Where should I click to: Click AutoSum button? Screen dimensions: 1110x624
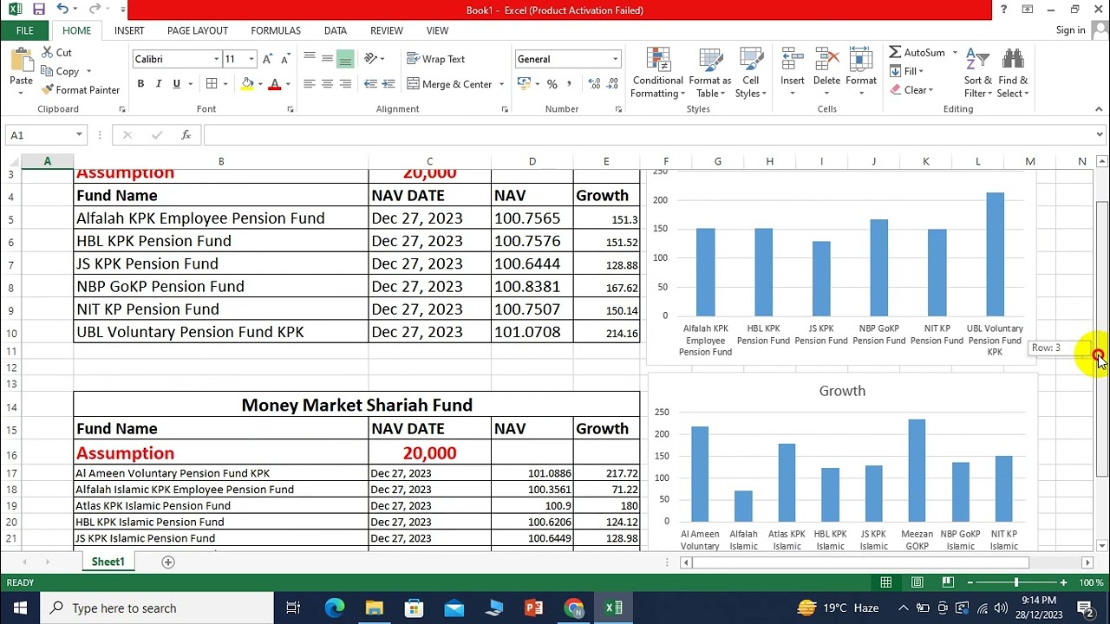[x=917, y=53]
